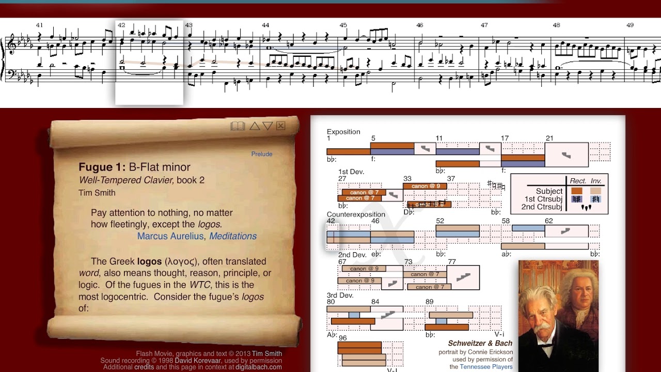Screen dimensions: 661x372
Task: Select the canon @ 9 bar at measure 33
Action: [425, 186]
